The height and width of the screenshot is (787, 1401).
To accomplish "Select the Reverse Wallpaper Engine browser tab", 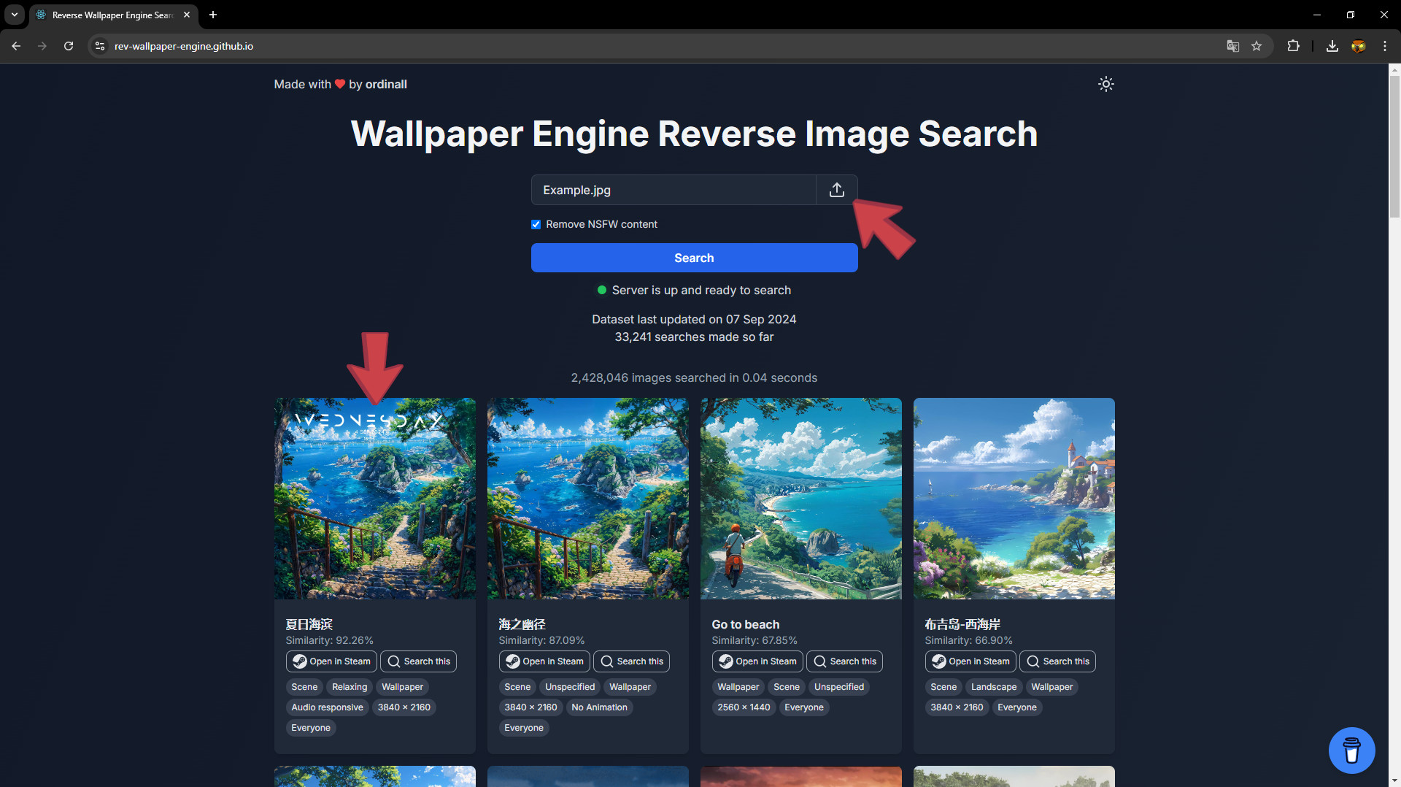I will point(114,15).
